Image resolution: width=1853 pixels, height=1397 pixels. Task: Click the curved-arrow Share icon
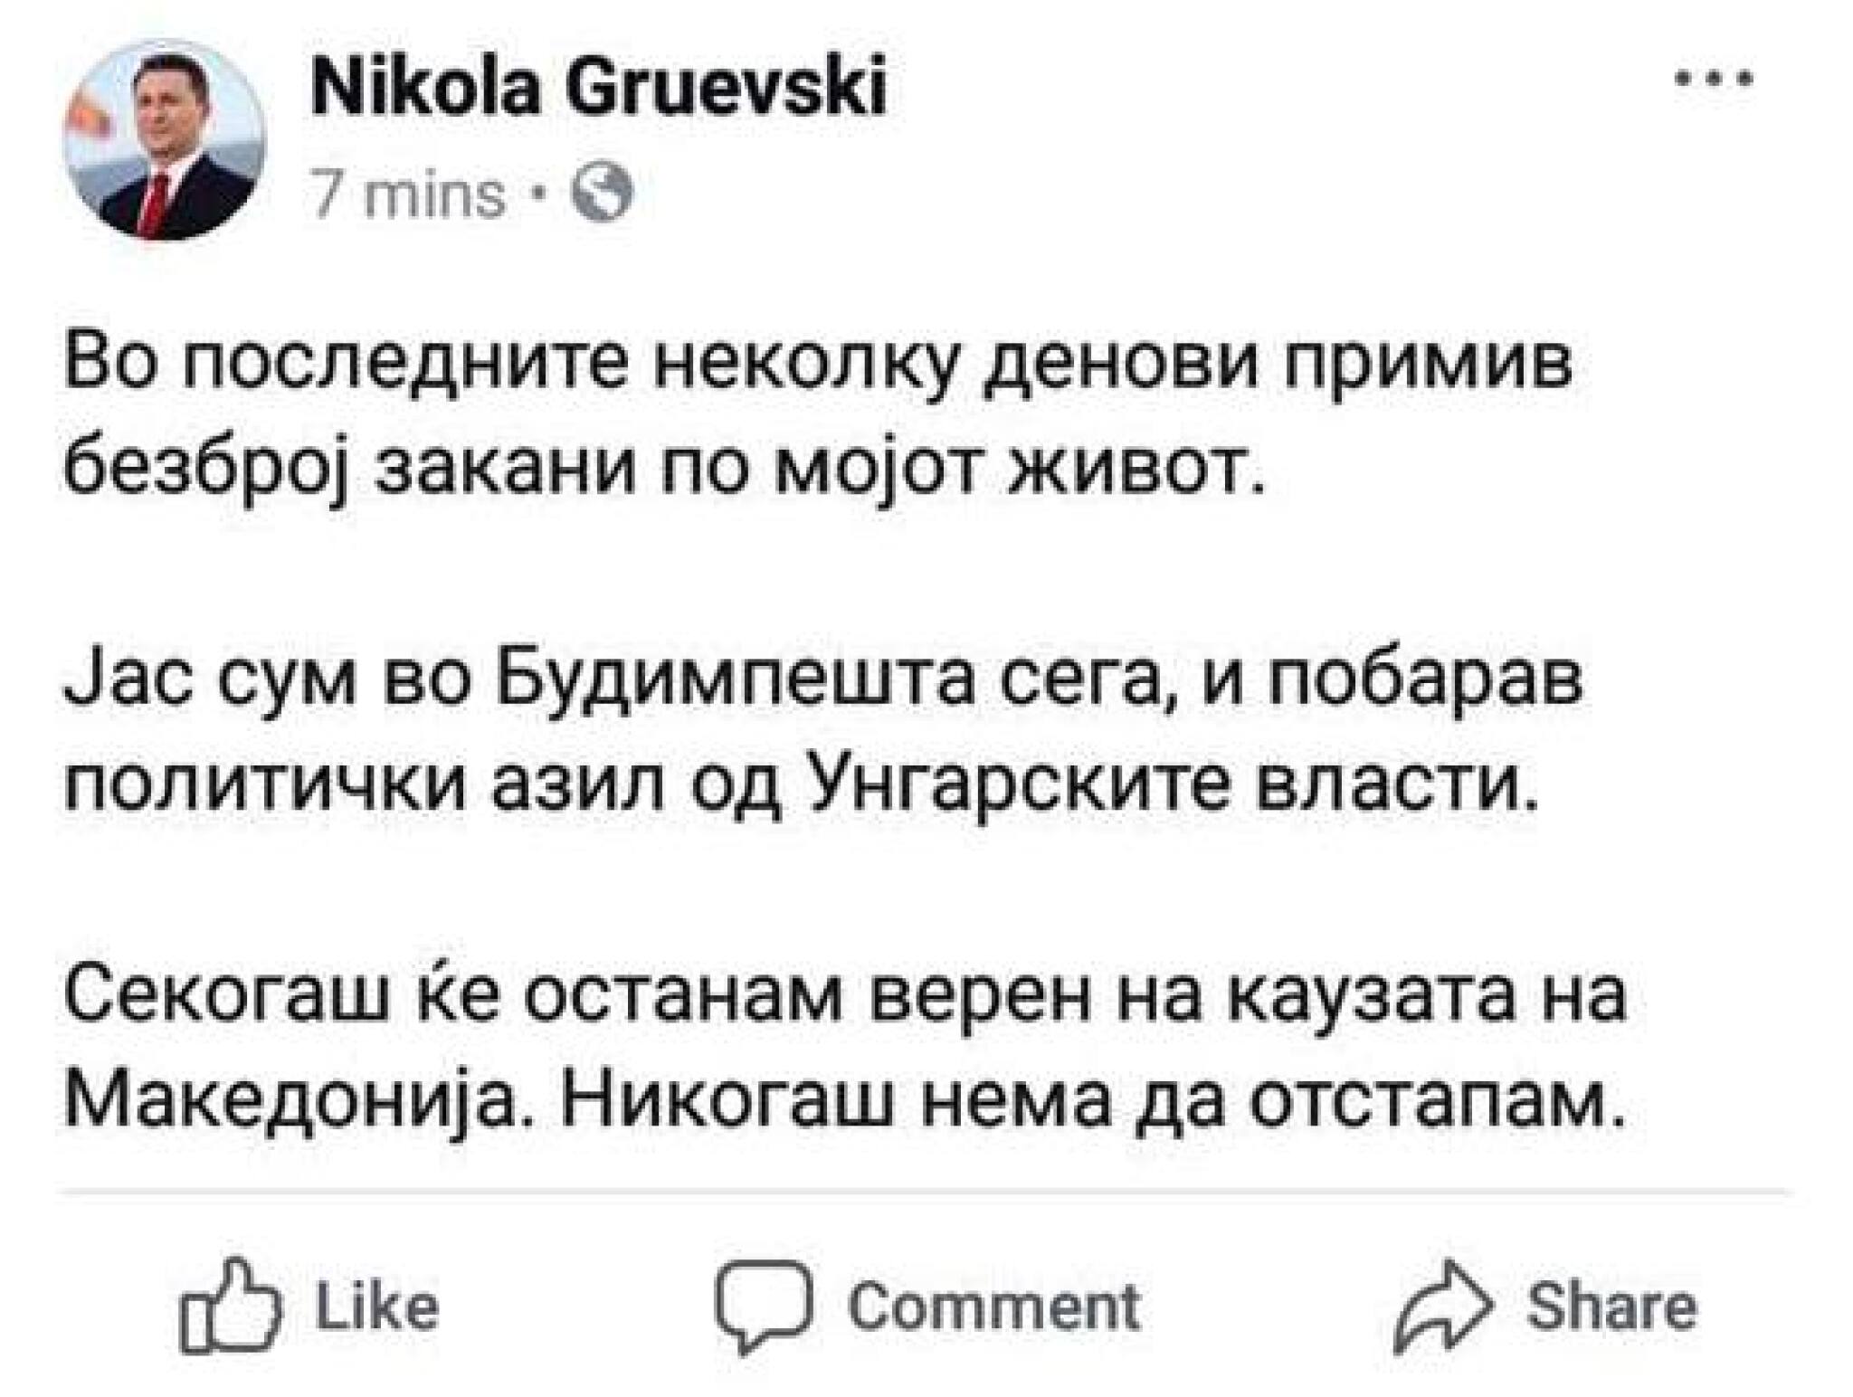pyautogui.click(x=1442, y=1307)
